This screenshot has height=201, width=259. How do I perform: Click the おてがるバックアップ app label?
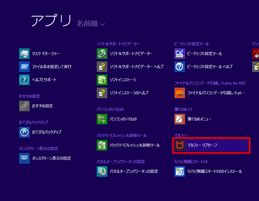[x=47, y=132]
